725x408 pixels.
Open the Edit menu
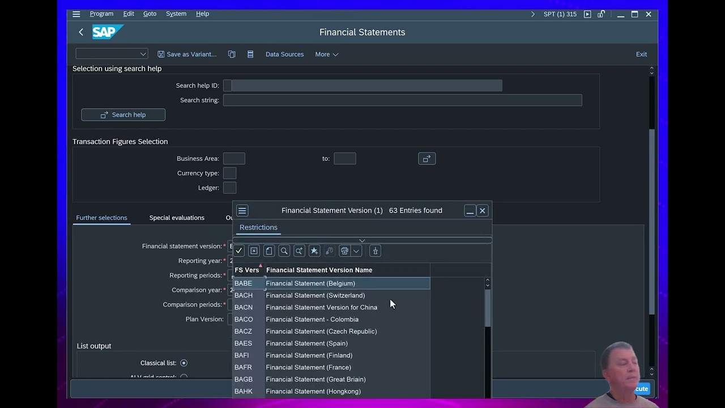129,14
